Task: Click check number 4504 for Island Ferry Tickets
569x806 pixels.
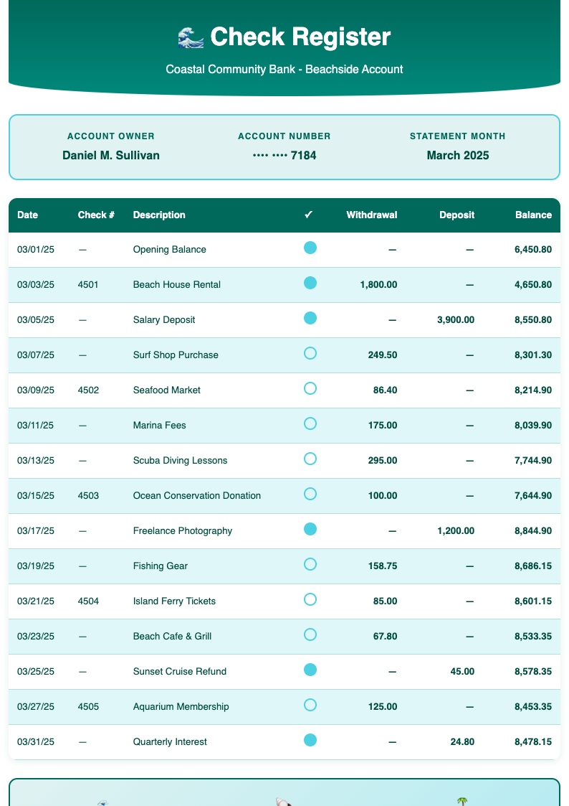Action: [88, 601]
